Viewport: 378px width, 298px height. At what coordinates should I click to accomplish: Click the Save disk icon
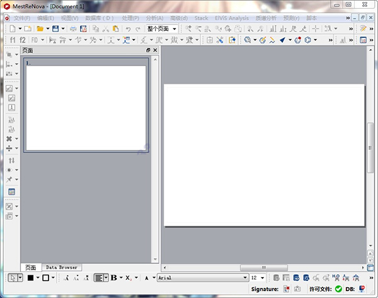pos(55,29)
